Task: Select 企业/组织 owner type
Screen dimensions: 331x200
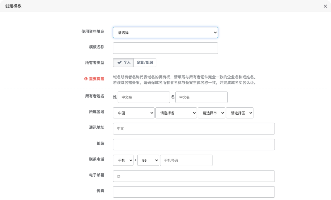Action: (x=145, y=63)
